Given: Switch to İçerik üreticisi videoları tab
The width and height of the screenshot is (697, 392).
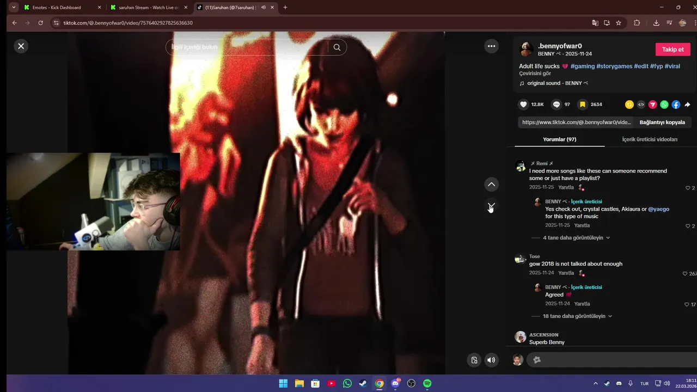Looking at the screenshot, I should 650,139.
